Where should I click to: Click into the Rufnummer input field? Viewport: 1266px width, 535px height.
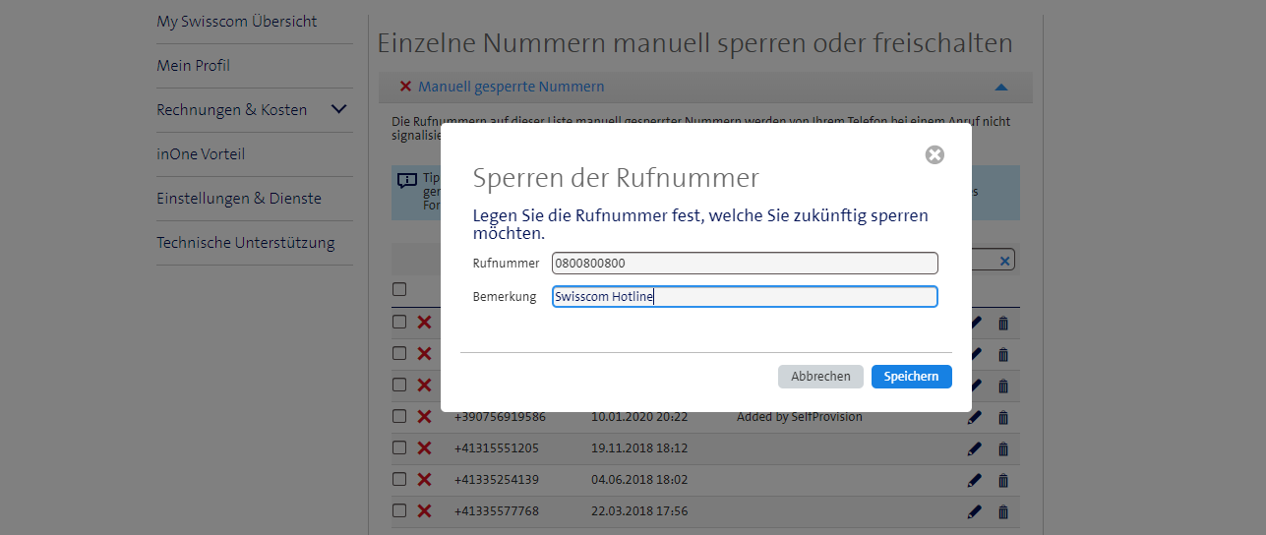pos(745,264)
